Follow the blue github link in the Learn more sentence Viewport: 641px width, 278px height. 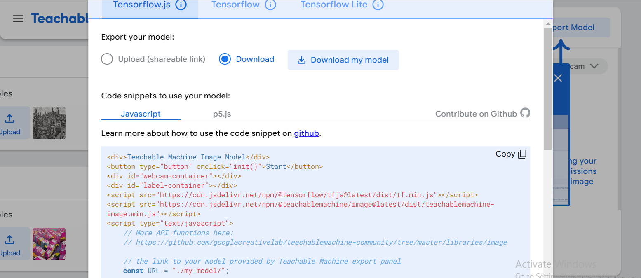[306, 133]
